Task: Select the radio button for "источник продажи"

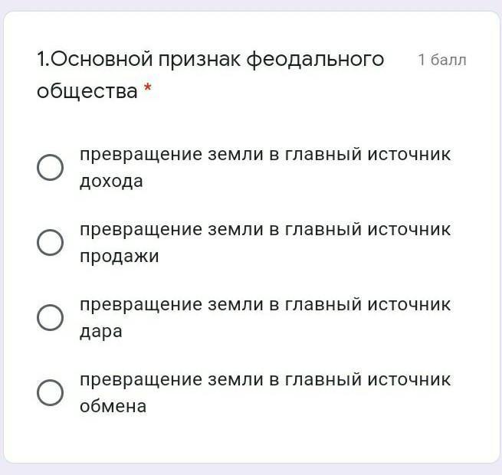Action: 50,242
